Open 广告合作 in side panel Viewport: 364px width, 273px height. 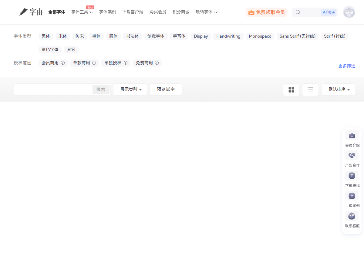[x=352, y=159]
